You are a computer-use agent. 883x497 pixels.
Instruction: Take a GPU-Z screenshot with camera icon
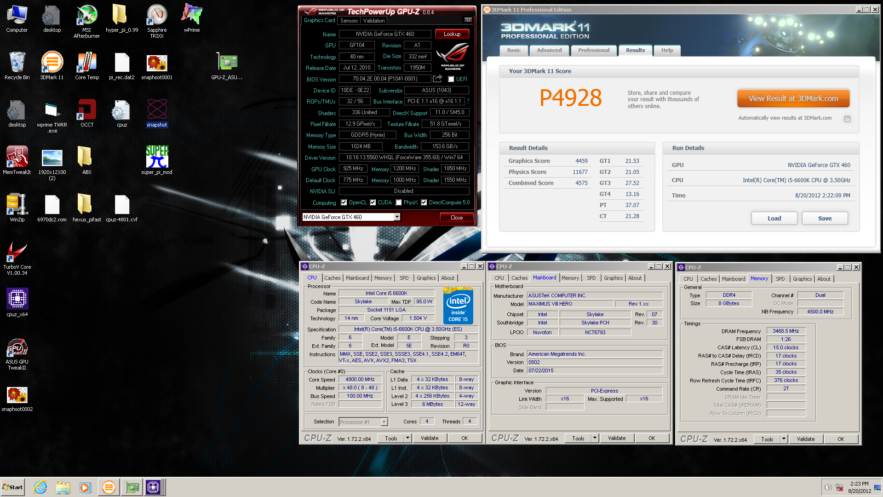click(468, 20)
